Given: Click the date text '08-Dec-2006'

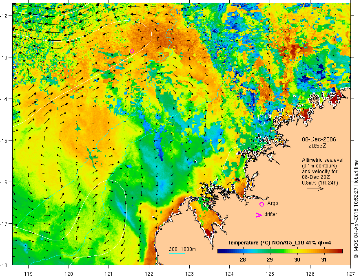Looking at the screenshot, I should 319,139.
